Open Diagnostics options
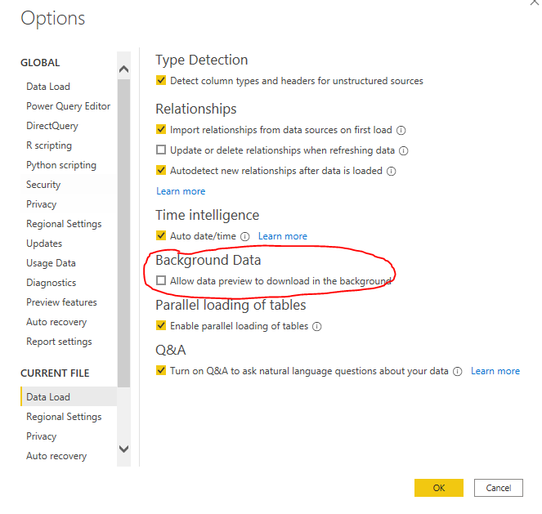Viewport: 542px width, 514px height. pos(52,283)
